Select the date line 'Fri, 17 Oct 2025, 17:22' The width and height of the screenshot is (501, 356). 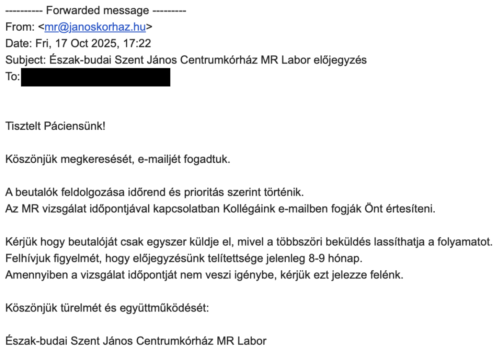(x=93, y=44)
